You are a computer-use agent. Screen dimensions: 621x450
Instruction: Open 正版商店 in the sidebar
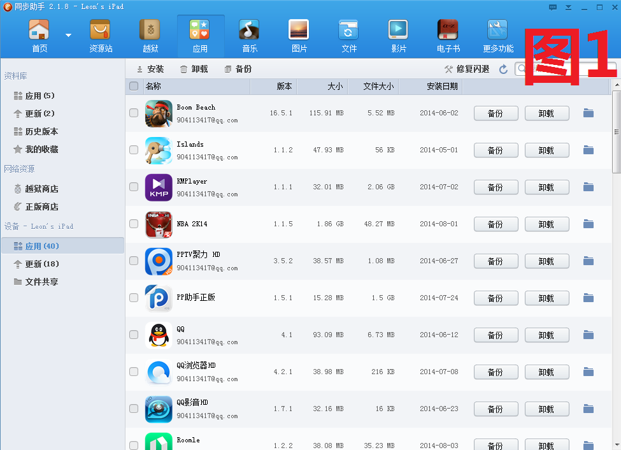[x=36, y=207]
